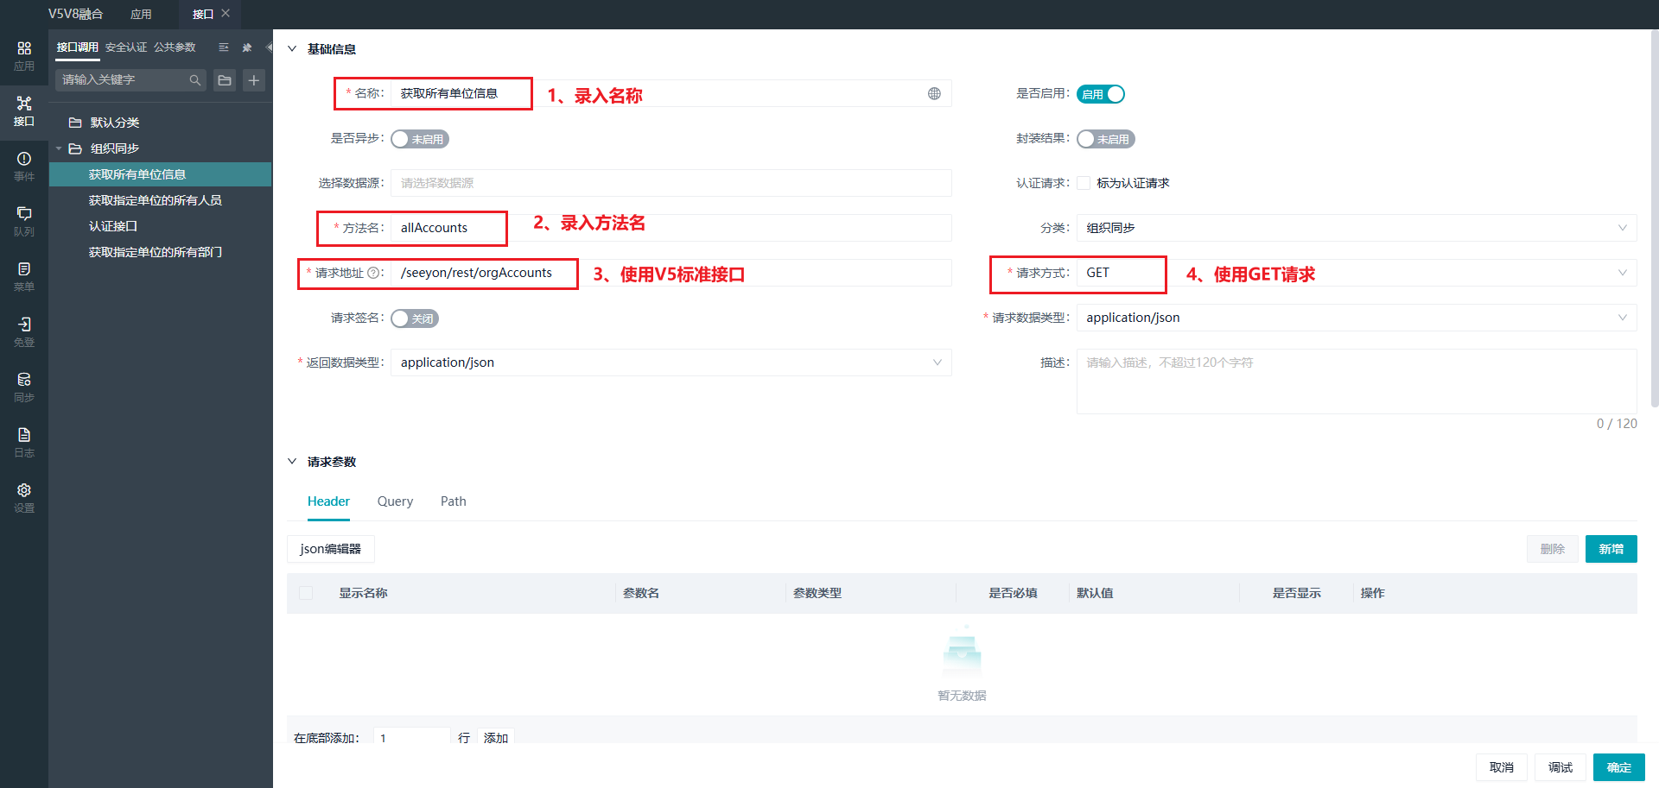This screenshot has width=1659, height=788.
Task: Check the 标为认证请求 checkbox
Action: coord(1084,183)
